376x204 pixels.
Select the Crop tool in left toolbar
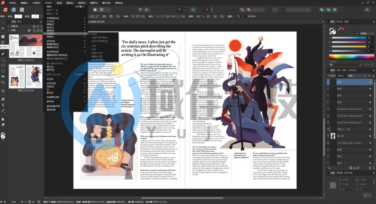pyautogui.click(x=3, y=91)
